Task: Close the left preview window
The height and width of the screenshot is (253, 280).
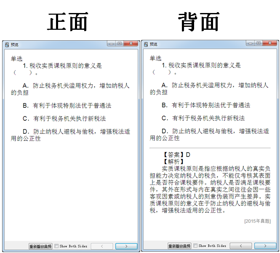Action: (x=131, y=44)
